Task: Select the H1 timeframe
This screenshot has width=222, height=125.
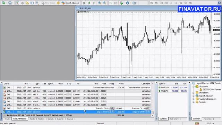Action: coord(171,3)
